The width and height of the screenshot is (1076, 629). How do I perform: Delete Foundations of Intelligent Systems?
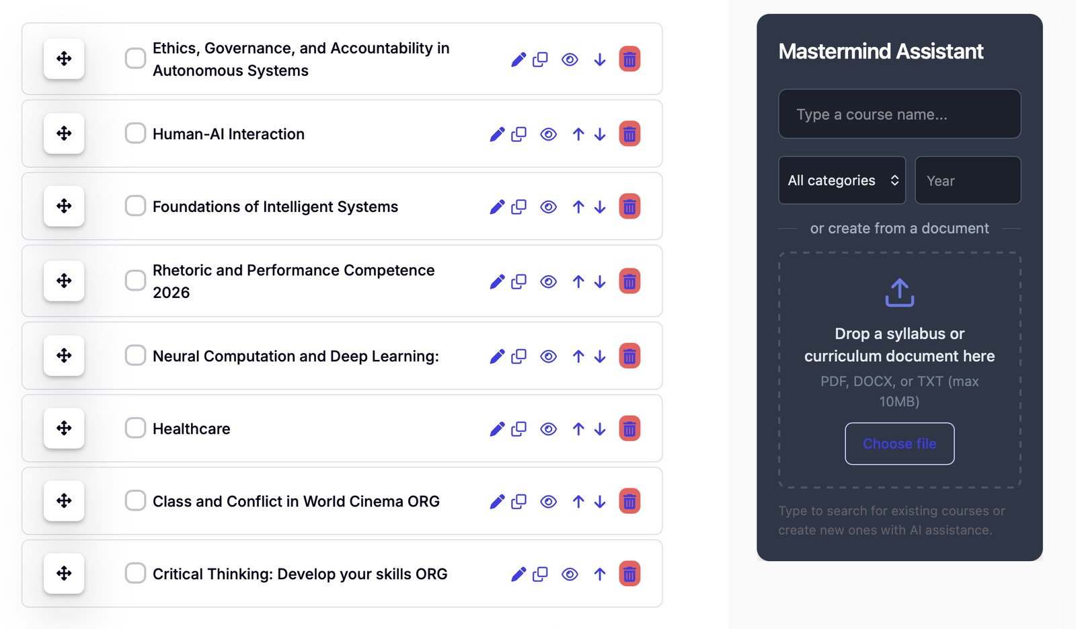(x=629, y=207)
